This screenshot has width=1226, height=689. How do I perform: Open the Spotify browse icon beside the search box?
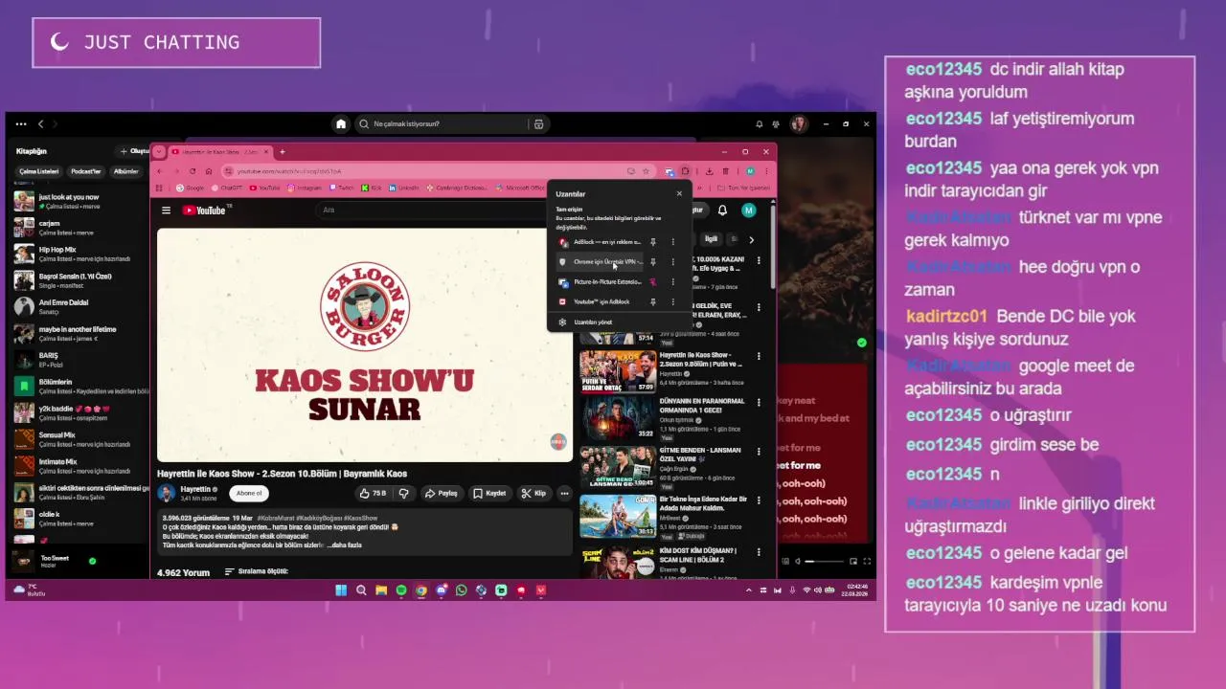538,123
